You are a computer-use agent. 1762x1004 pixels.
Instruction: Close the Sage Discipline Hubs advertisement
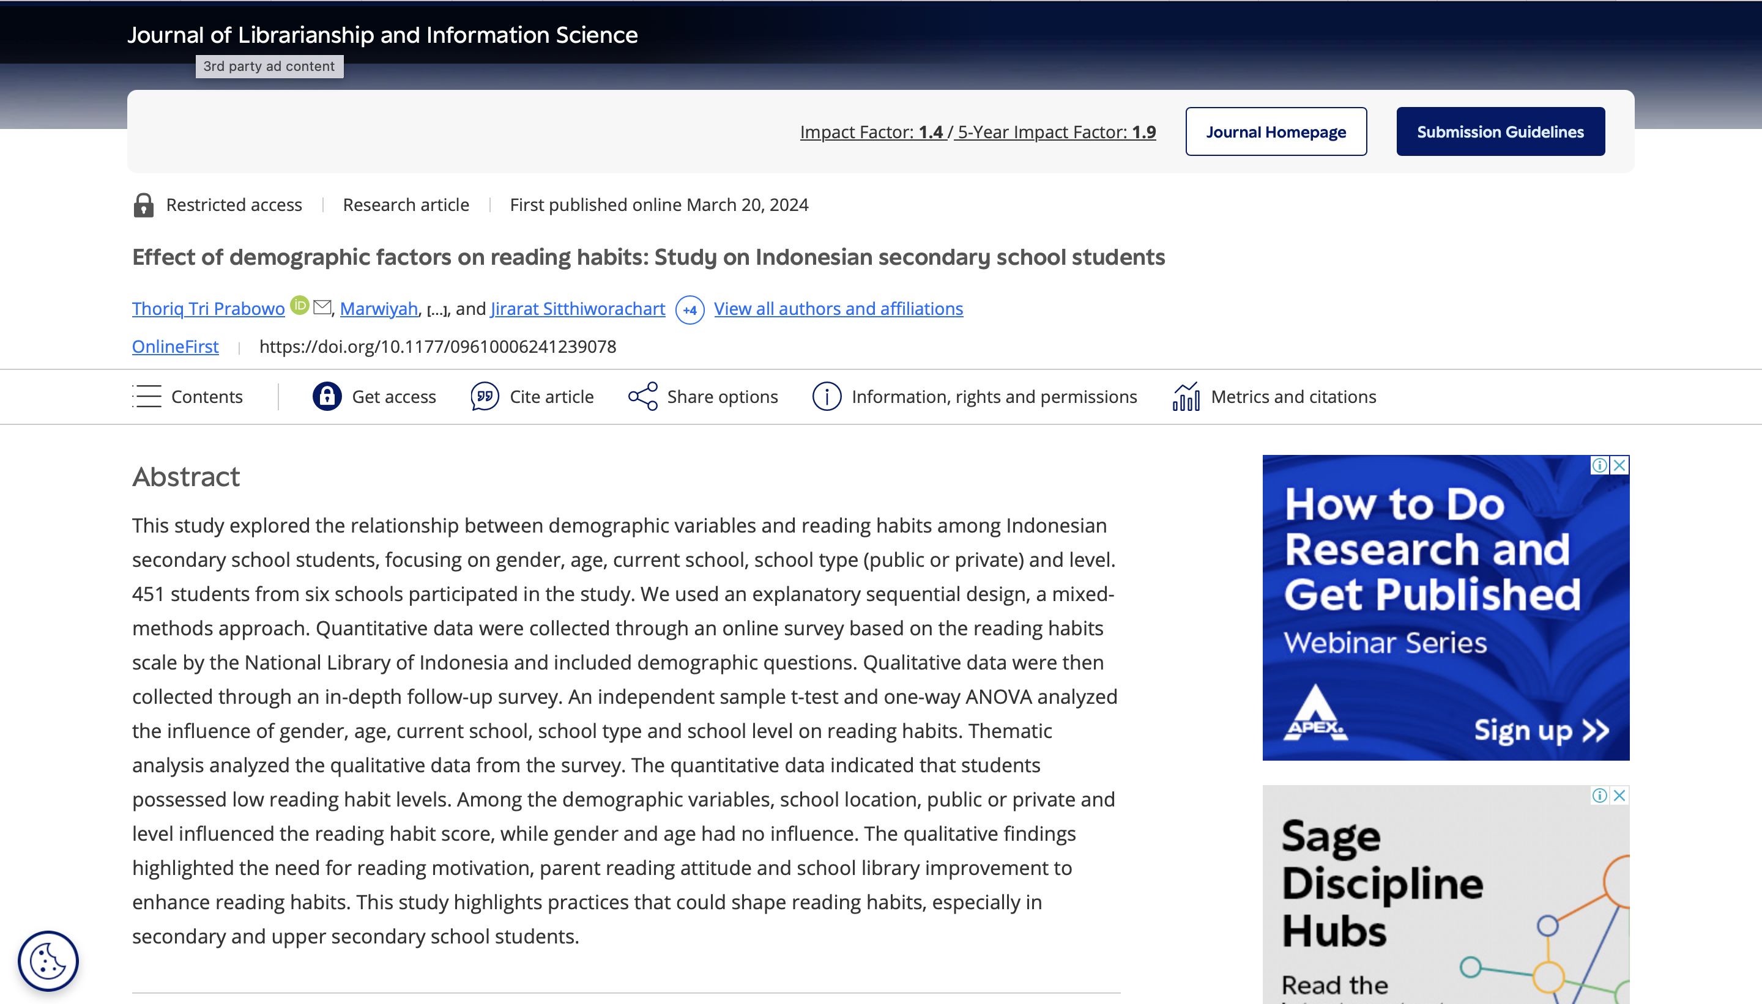click(1620, 795)
